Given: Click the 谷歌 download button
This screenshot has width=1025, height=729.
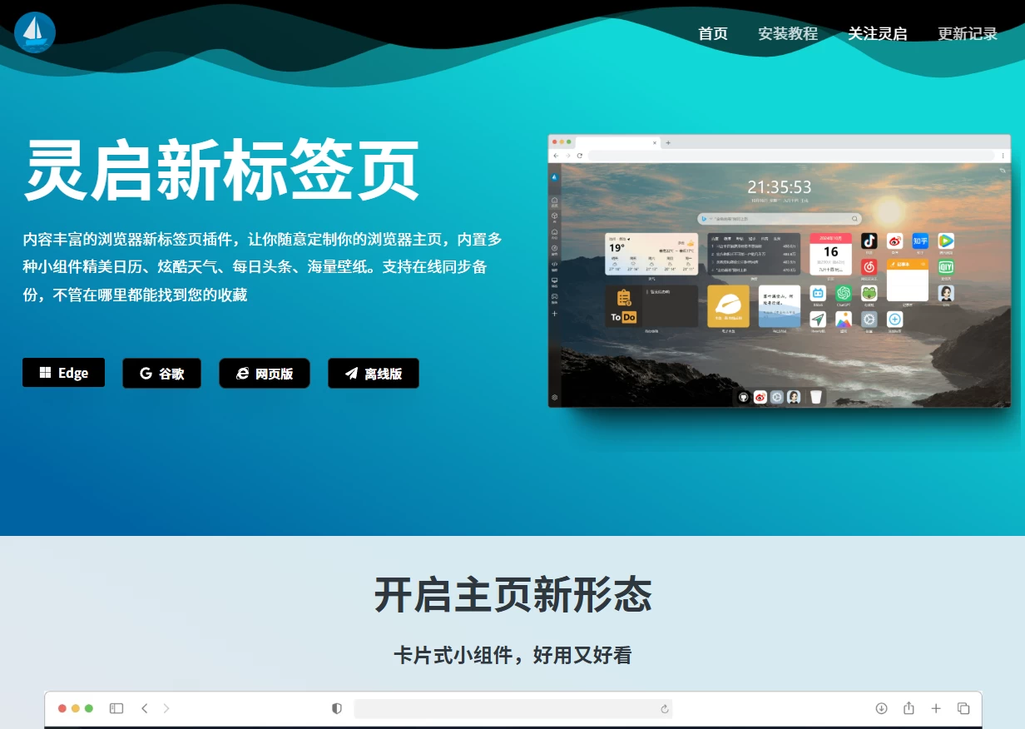Looking at the screenshot, I should coord(161,373).
